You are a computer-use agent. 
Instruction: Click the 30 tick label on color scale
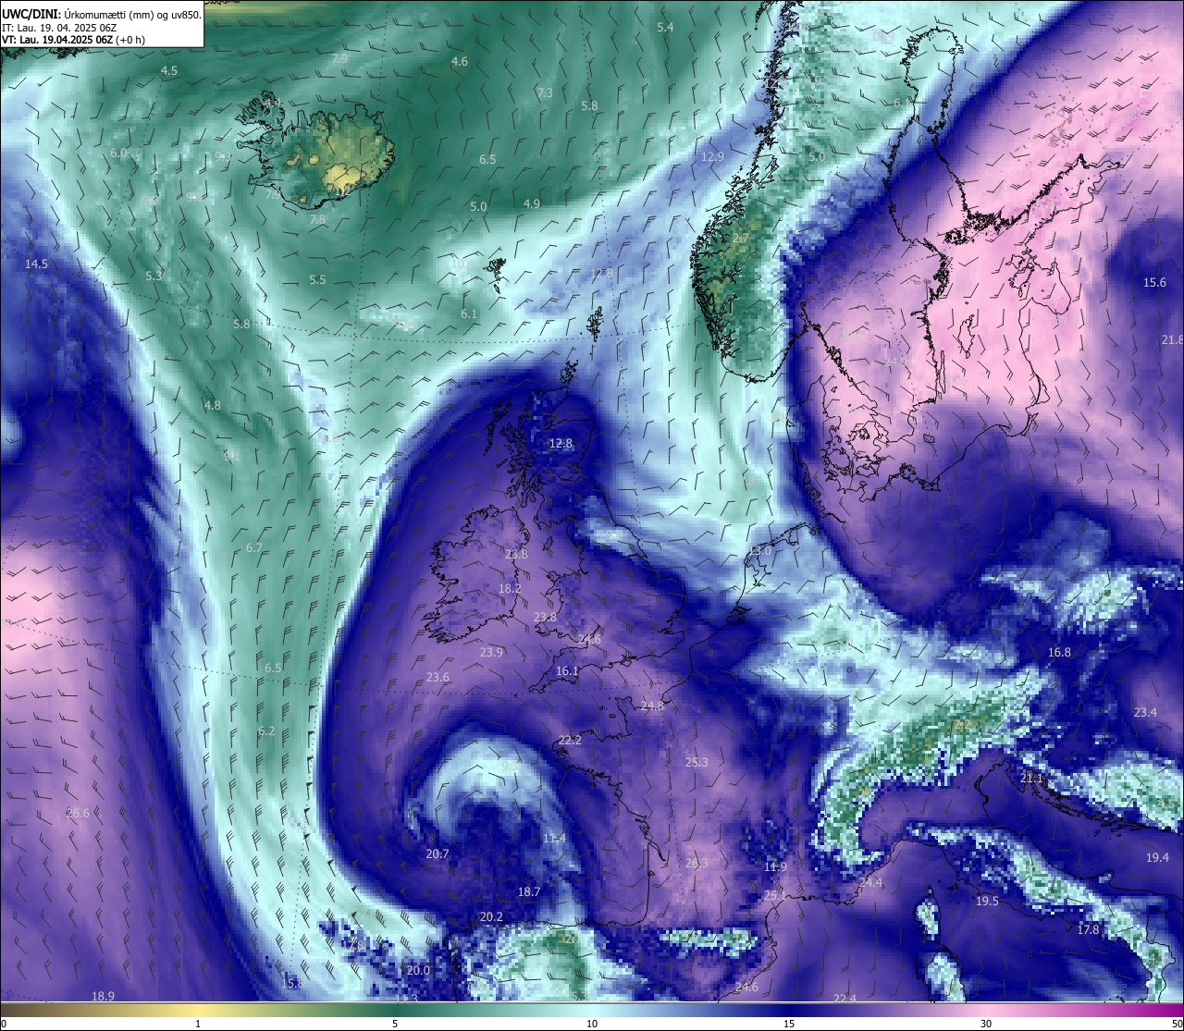point(986,1024)
